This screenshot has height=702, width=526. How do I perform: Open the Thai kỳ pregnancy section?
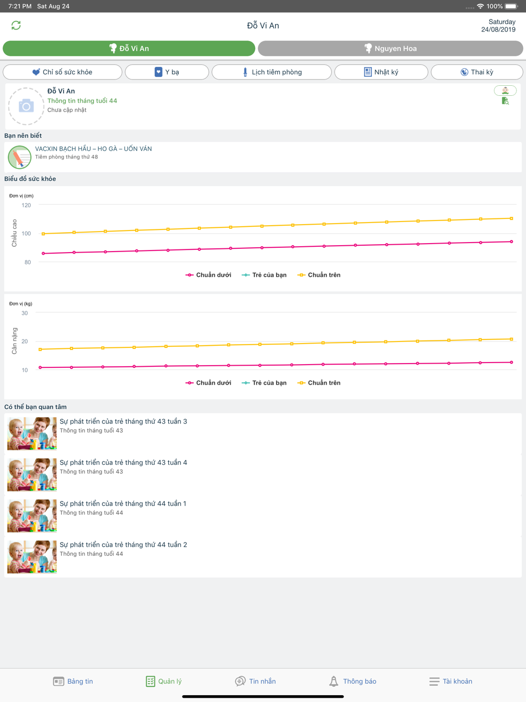point(477,72)
